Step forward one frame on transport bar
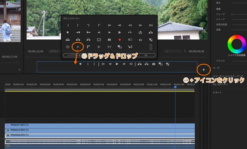This screenshot has width=247, height=149. click(x=124, y=64)
